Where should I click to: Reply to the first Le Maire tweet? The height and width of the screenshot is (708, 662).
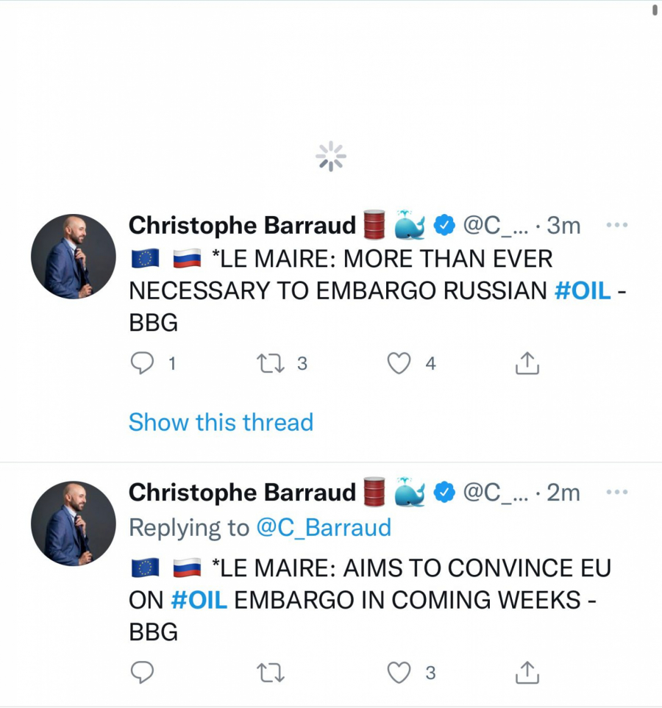pos(142,363)
